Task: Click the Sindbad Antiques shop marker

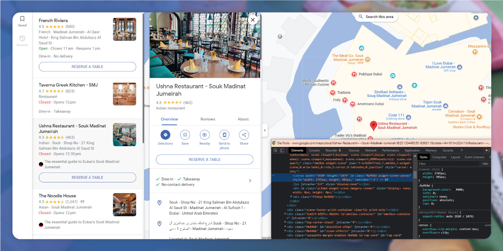Action: (x=399, y=86)
